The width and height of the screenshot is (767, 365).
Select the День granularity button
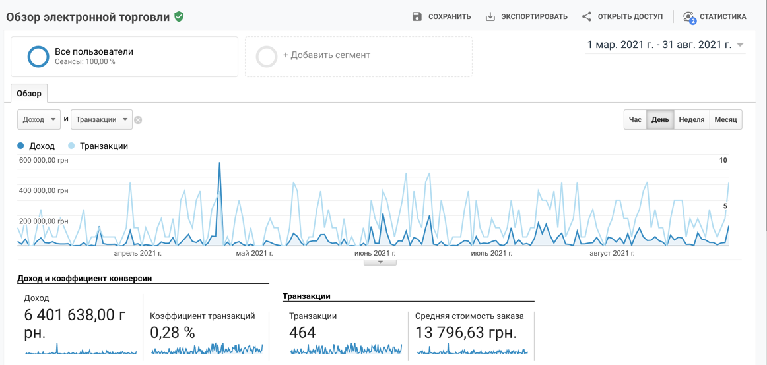point(660,119)
